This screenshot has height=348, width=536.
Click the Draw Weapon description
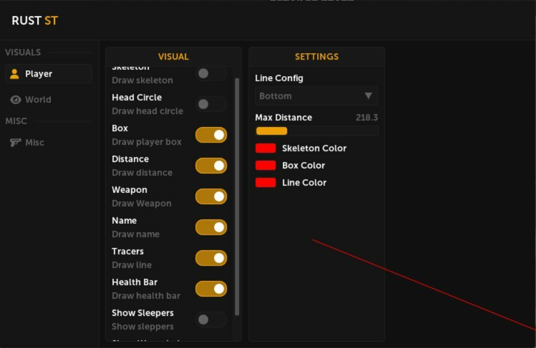tap(141, 204)
